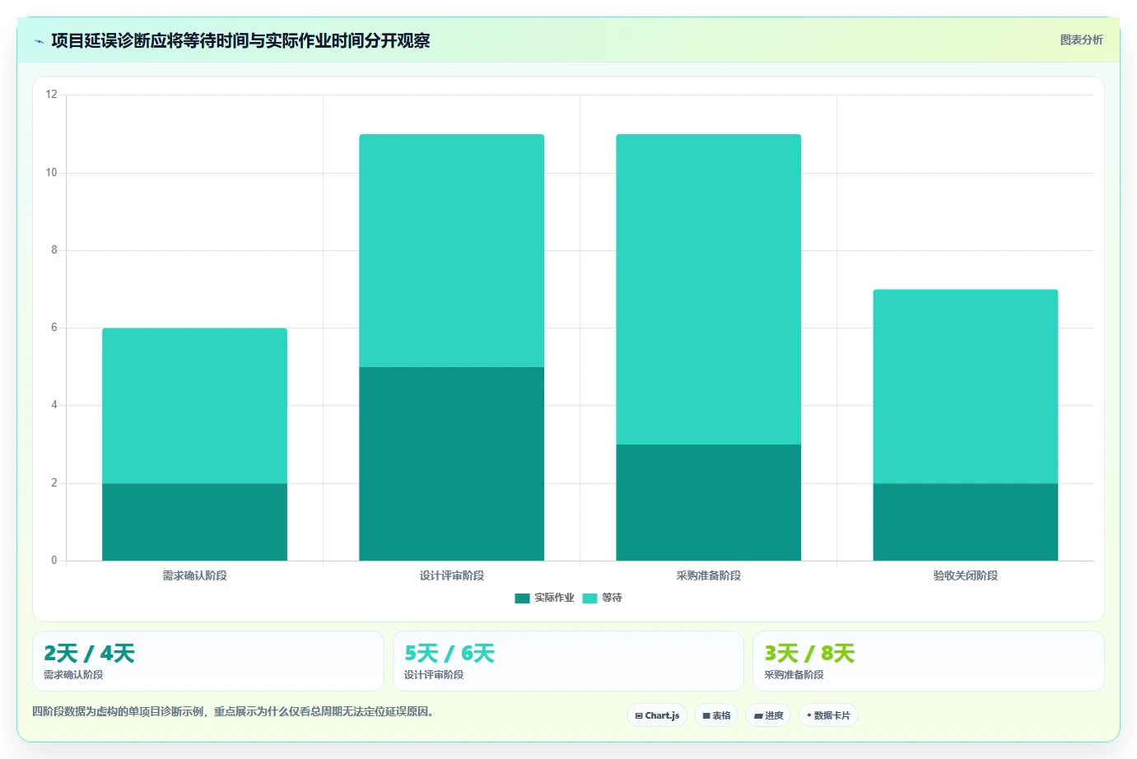Click the footnote text 四阶段数据为虚构的单项目诊断示例
Image resolution: width=1137 pixels, height=759 pixels.
(233, 711)
